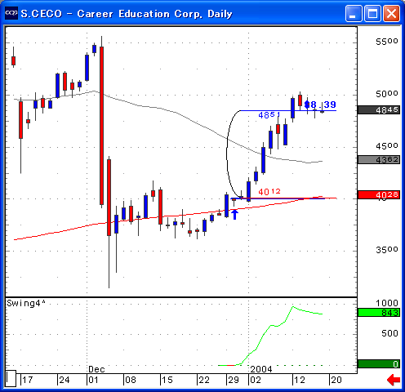Select the red 4028 price label
This screenshot has height=392, width=405.
click(379, 194)
